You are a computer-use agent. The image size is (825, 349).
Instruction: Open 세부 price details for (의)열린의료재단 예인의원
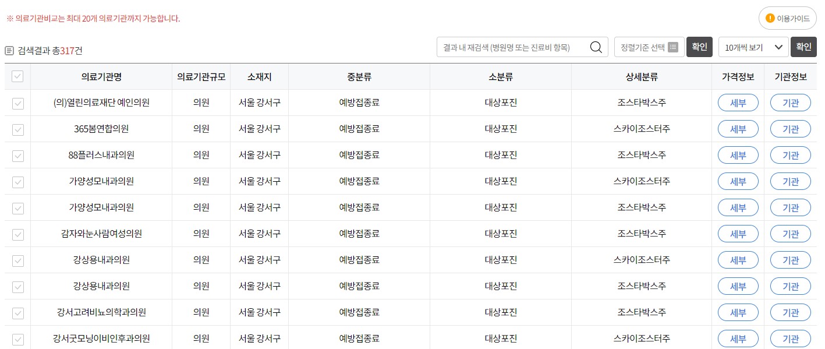tap(738, 103)
